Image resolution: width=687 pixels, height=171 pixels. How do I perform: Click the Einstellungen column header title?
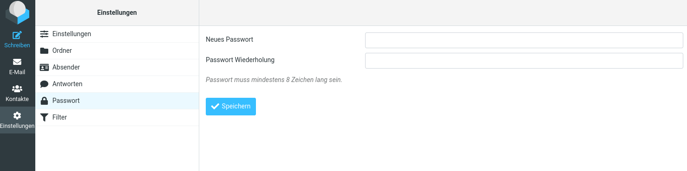pos(117,13)
